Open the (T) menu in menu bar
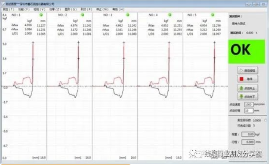The width and height of the screenshot is (269, 165). point(8,9)
